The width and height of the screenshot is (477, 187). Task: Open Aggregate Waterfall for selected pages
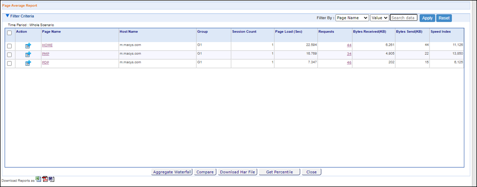coord(172,172)
